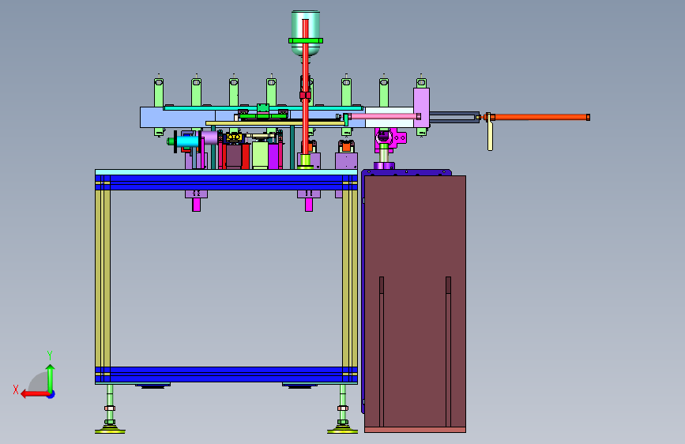Screen dimensions: 685x444
Task: Select the green flange ring on the motor
Action: [306, 40]
